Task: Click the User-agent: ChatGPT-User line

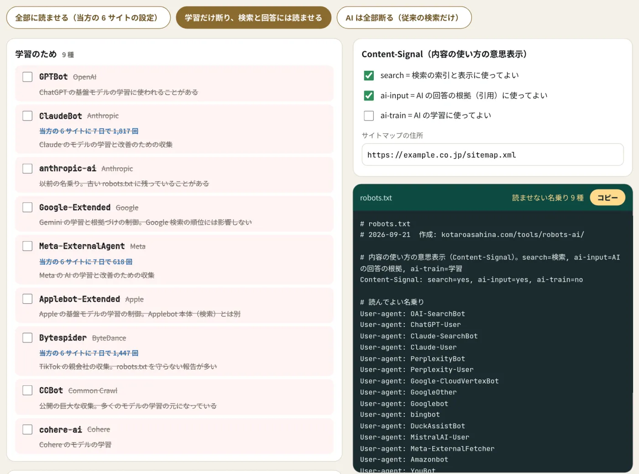Action: pyautogui.click(x=410, y=325)
